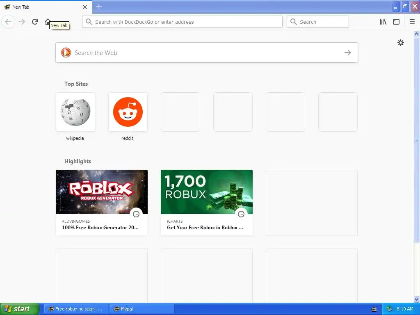Click the Highlights section heading
The image size is (420, 315).
pyautogui.click(x=78, y=161)
